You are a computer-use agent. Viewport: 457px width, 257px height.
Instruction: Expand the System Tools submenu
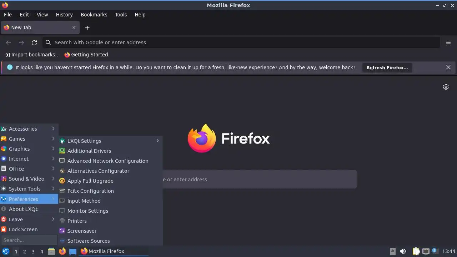coord(29,189)
